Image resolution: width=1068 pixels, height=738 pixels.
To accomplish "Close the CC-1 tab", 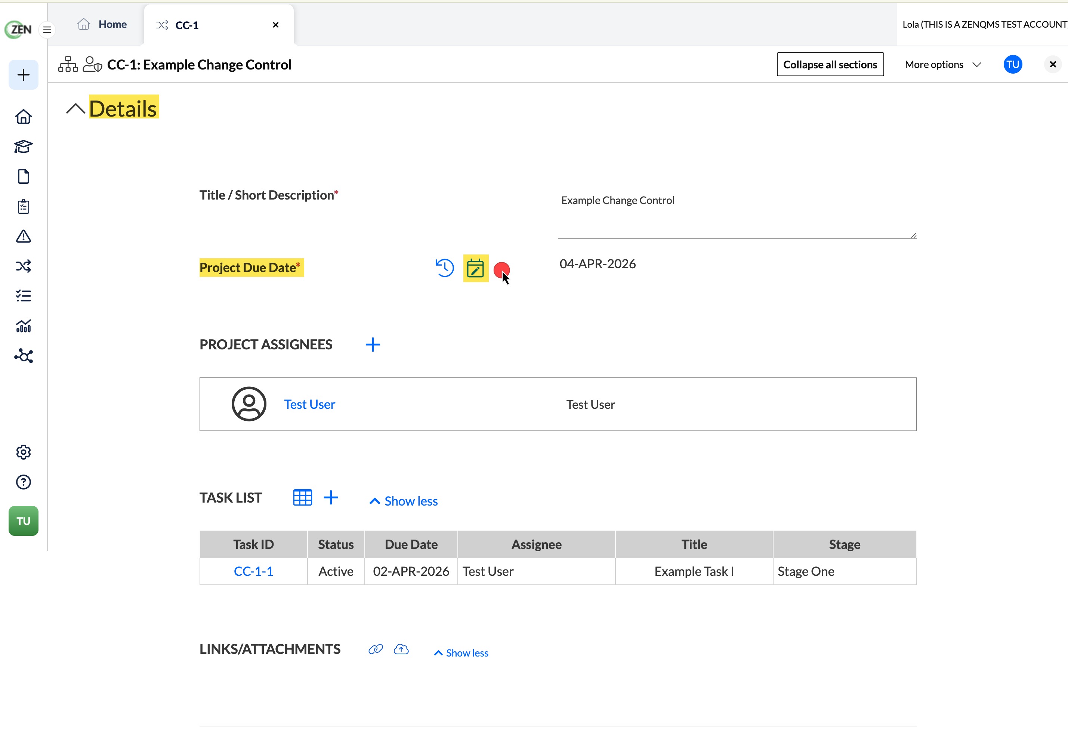I will pos(276,25).
